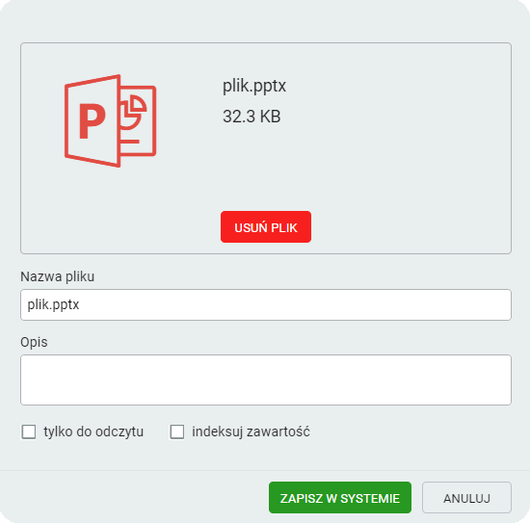Click the Opis field label
Viewport: 530px width, 523px height.
[x=34, y=342]
